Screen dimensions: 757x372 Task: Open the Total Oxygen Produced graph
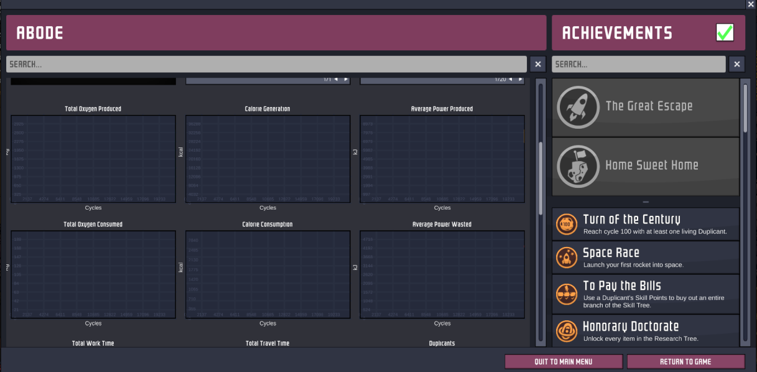click(93, 159)
